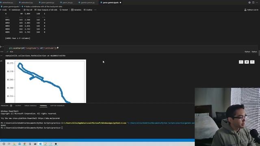
Task: Add a new Code cell
Action: [x=3, y=10]
